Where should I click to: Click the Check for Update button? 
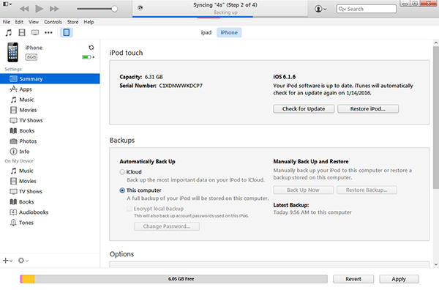tap(304, 109)
